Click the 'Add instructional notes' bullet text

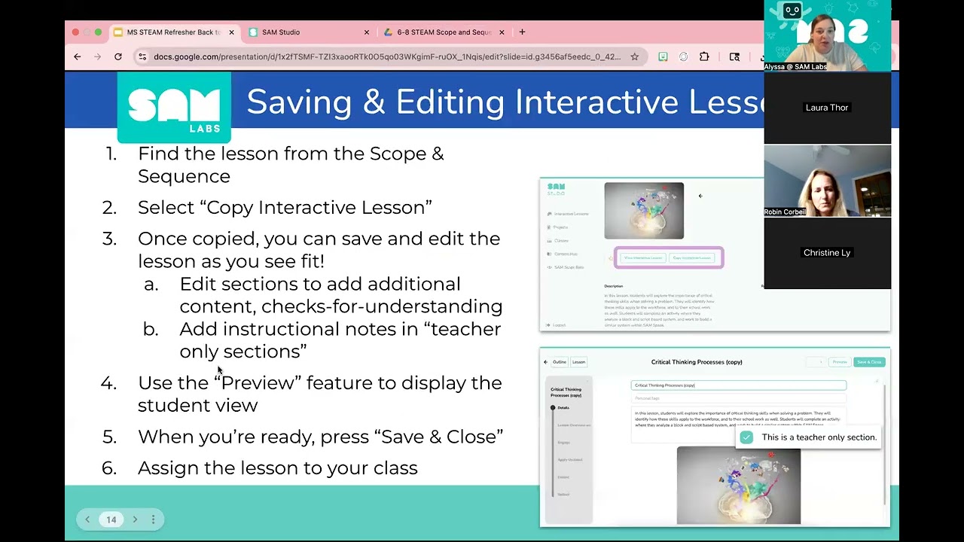point(340,340)
